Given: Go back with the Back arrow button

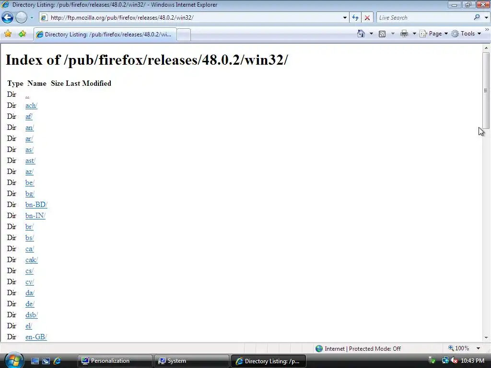Looking at the screenshot, I should click(x=8, y=18).
